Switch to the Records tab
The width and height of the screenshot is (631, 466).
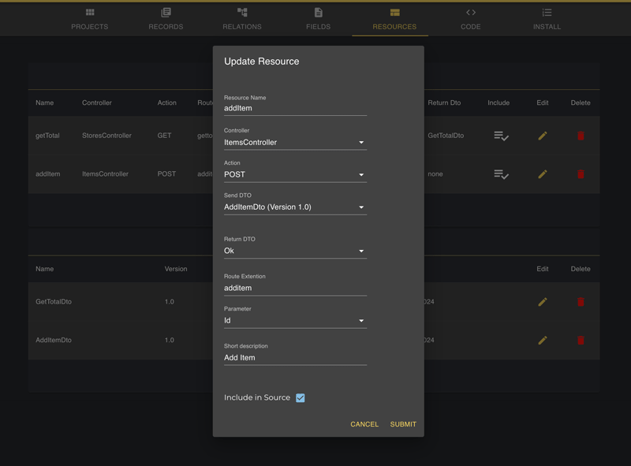pyautogui.click(x=166, y=19)
